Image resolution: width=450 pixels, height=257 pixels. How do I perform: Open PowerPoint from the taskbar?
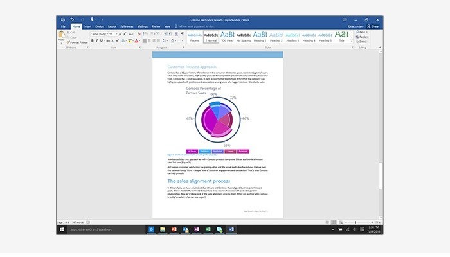(174, 229)
